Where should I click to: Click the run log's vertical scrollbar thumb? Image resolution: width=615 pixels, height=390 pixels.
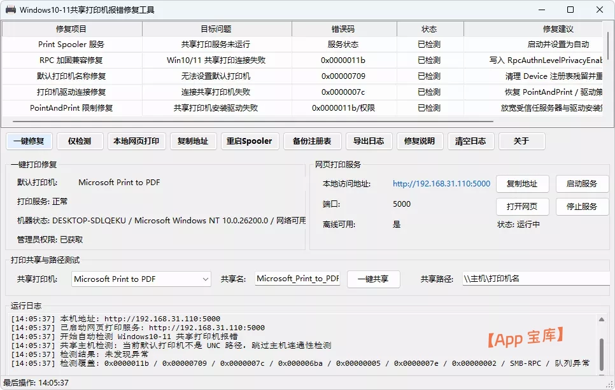pyautogui.click(x=601, y=354)
